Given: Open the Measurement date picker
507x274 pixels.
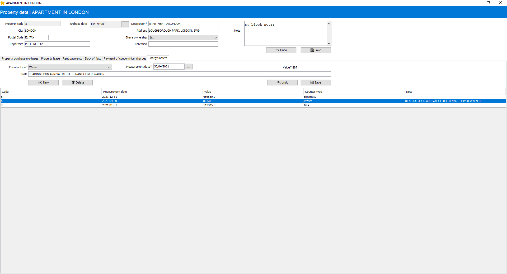Looking at the screenshot, I should click(x=189, y=67).
